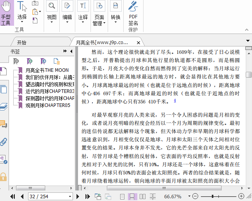Open the Edit (编辑) dropdown

(67, 12)
